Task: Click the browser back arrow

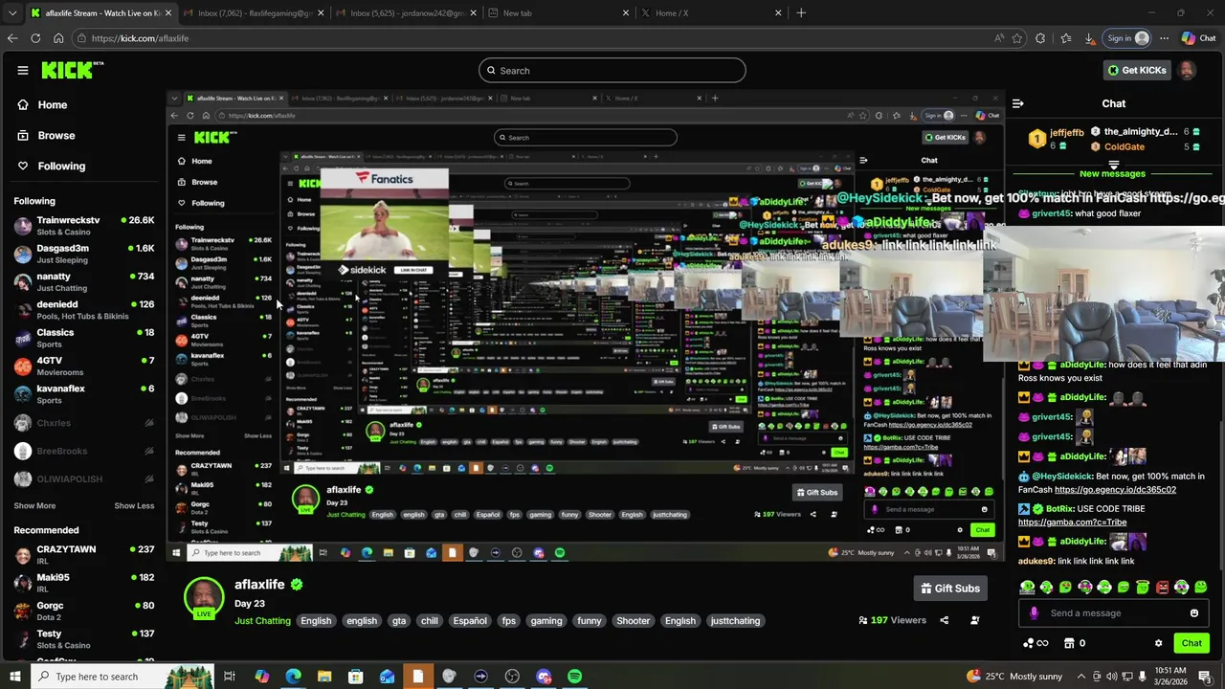Action: click(x=11, y=38)
